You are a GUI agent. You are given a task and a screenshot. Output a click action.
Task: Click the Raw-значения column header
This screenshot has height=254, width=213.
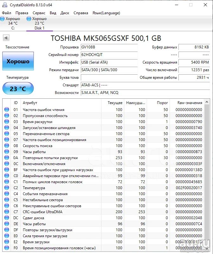point(187,103)
